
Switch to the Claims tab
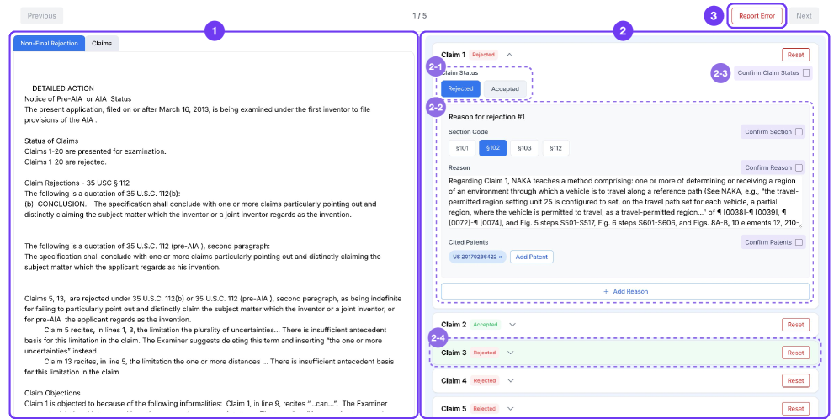(x=102, y=43)
